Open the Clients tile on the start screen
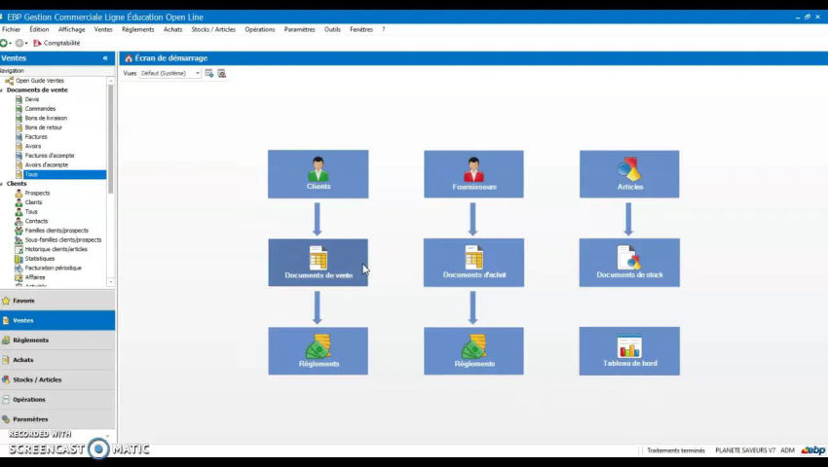 click(x=318, y=174)
